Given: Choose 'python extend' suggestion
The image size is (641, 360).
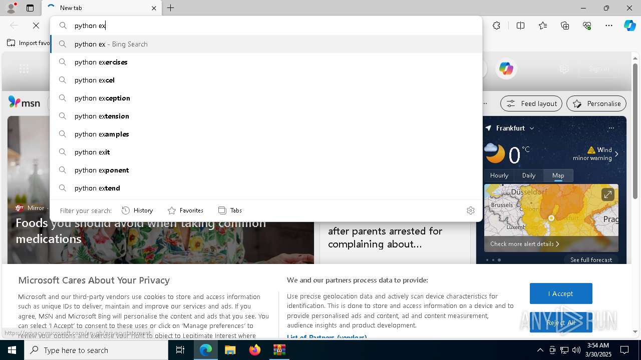Looking at the screenshot, I should click(266, 188).
